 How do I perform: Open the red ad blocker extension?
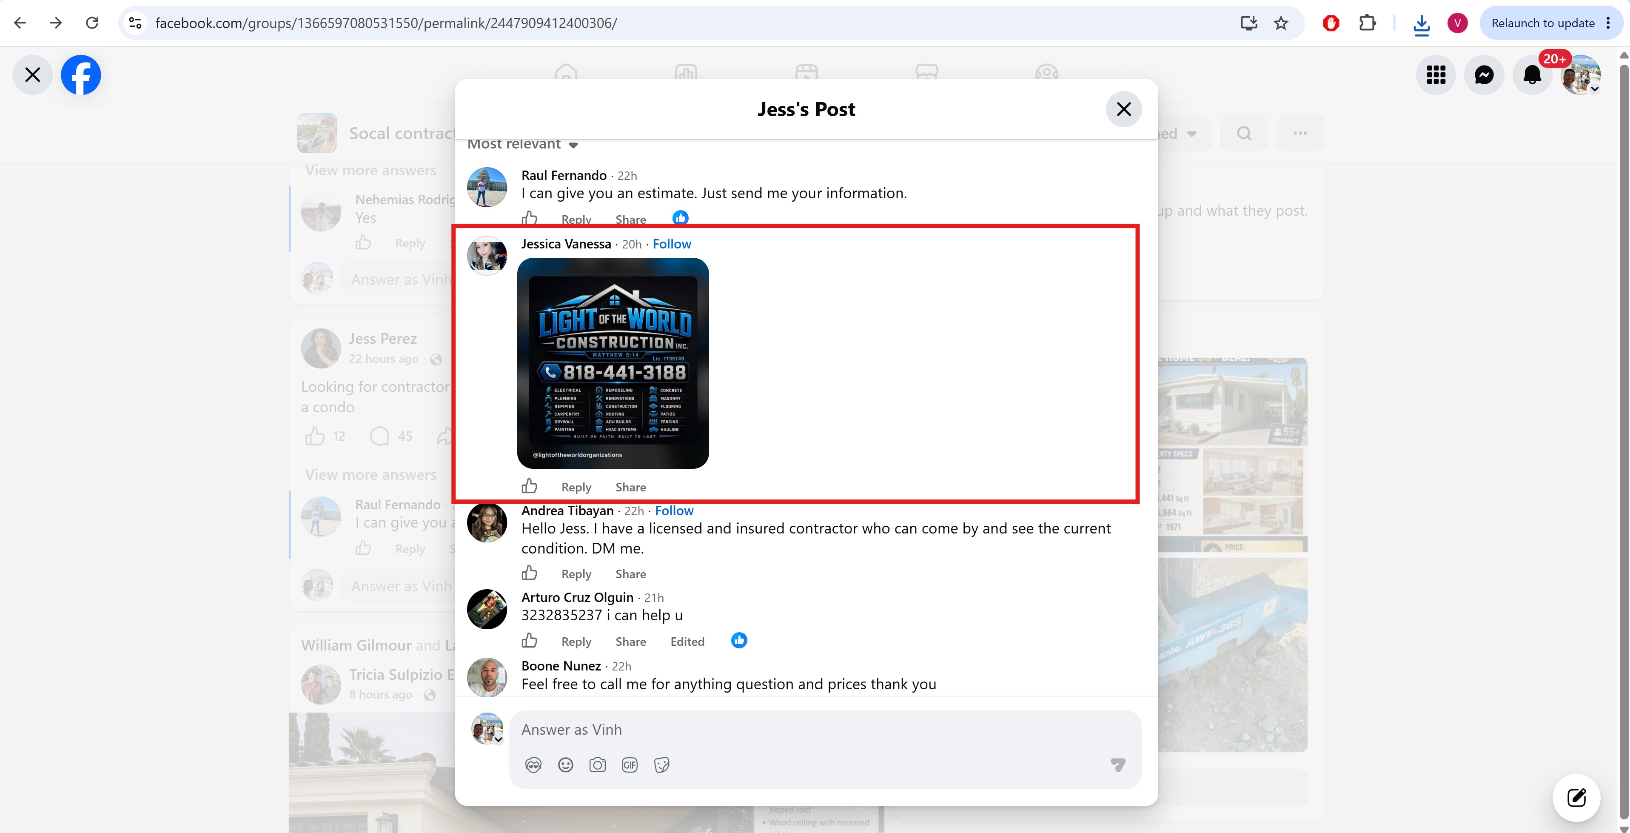1331,23
